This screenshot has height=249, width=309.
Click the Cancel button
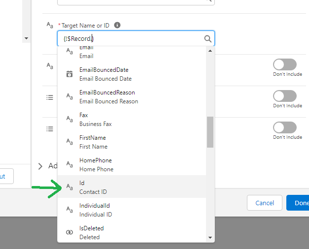pyautogui.click(x=265, y=203)
